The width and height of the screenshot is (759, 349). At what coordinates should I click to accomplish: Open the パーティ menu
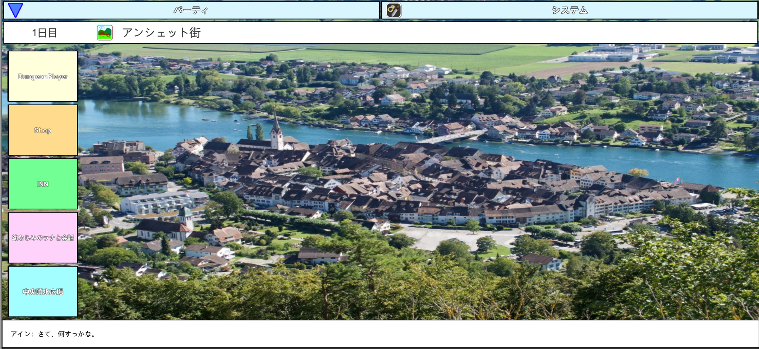point(191,10)
